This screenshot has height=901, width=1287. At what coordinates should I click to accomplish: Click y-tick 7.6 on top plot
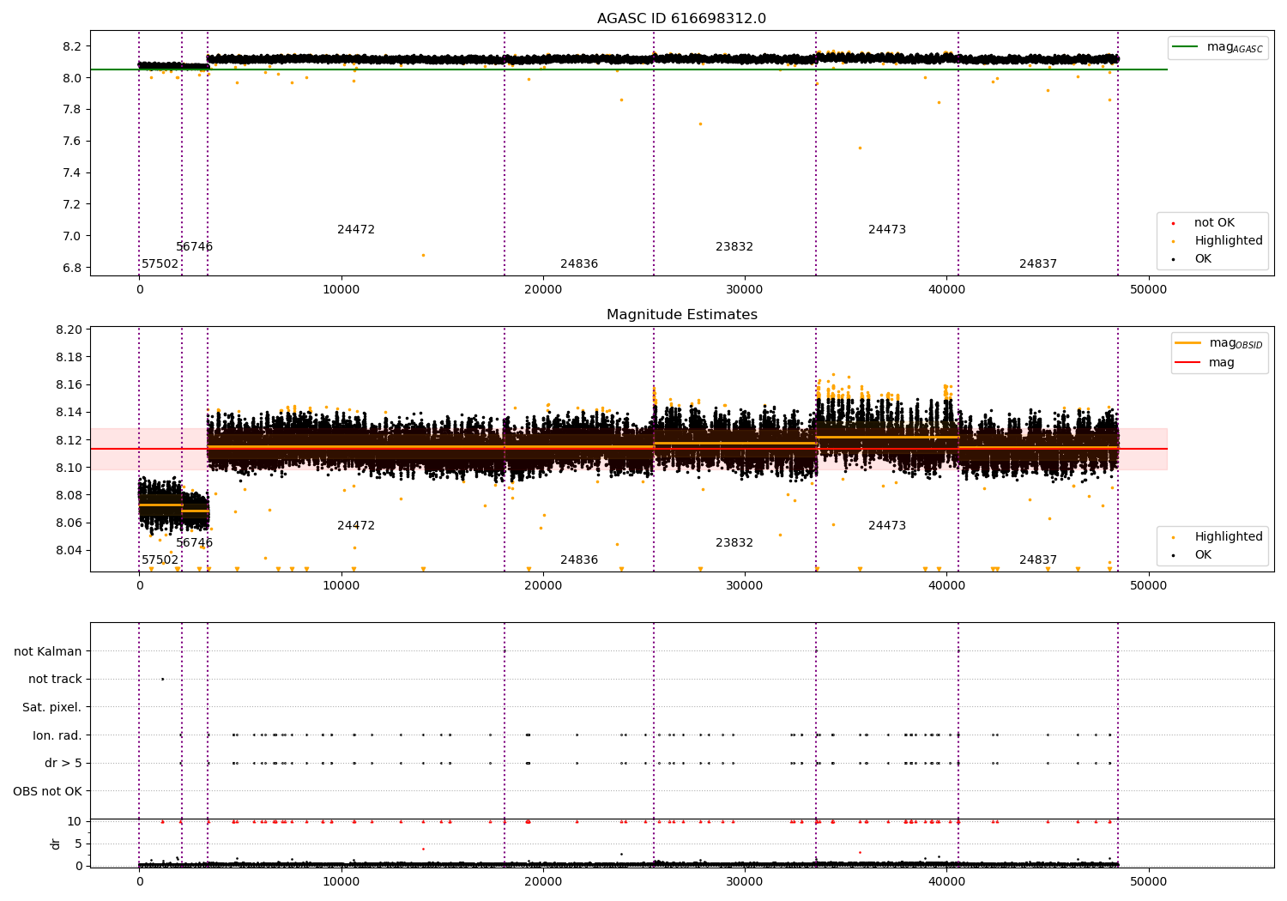pos(72,142)
